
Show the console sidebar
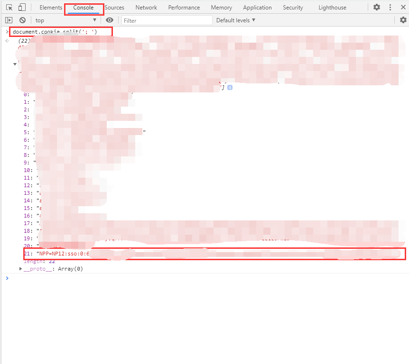[x=9, y=20]
